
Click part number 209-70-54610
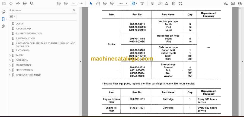pos(137,68)
